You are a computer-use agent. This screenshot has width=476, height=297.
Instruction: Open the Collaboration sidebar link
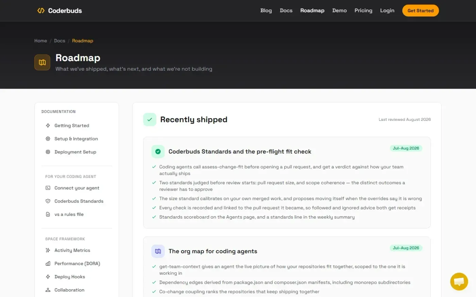[x=69, y=290]
